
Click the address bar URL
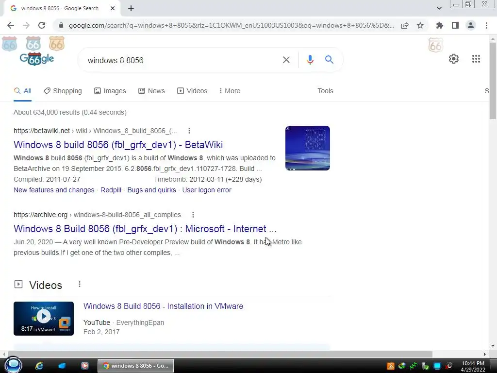click(232, 25)
